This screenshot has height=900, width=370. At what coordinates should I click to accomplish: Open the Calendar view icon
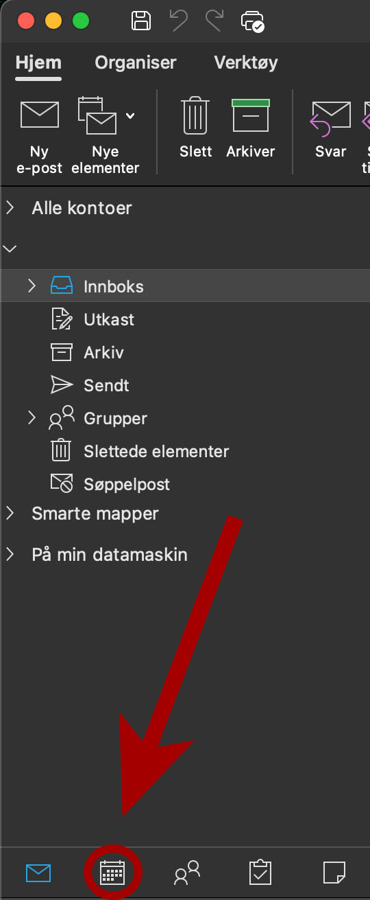click(x=112, y=873)
